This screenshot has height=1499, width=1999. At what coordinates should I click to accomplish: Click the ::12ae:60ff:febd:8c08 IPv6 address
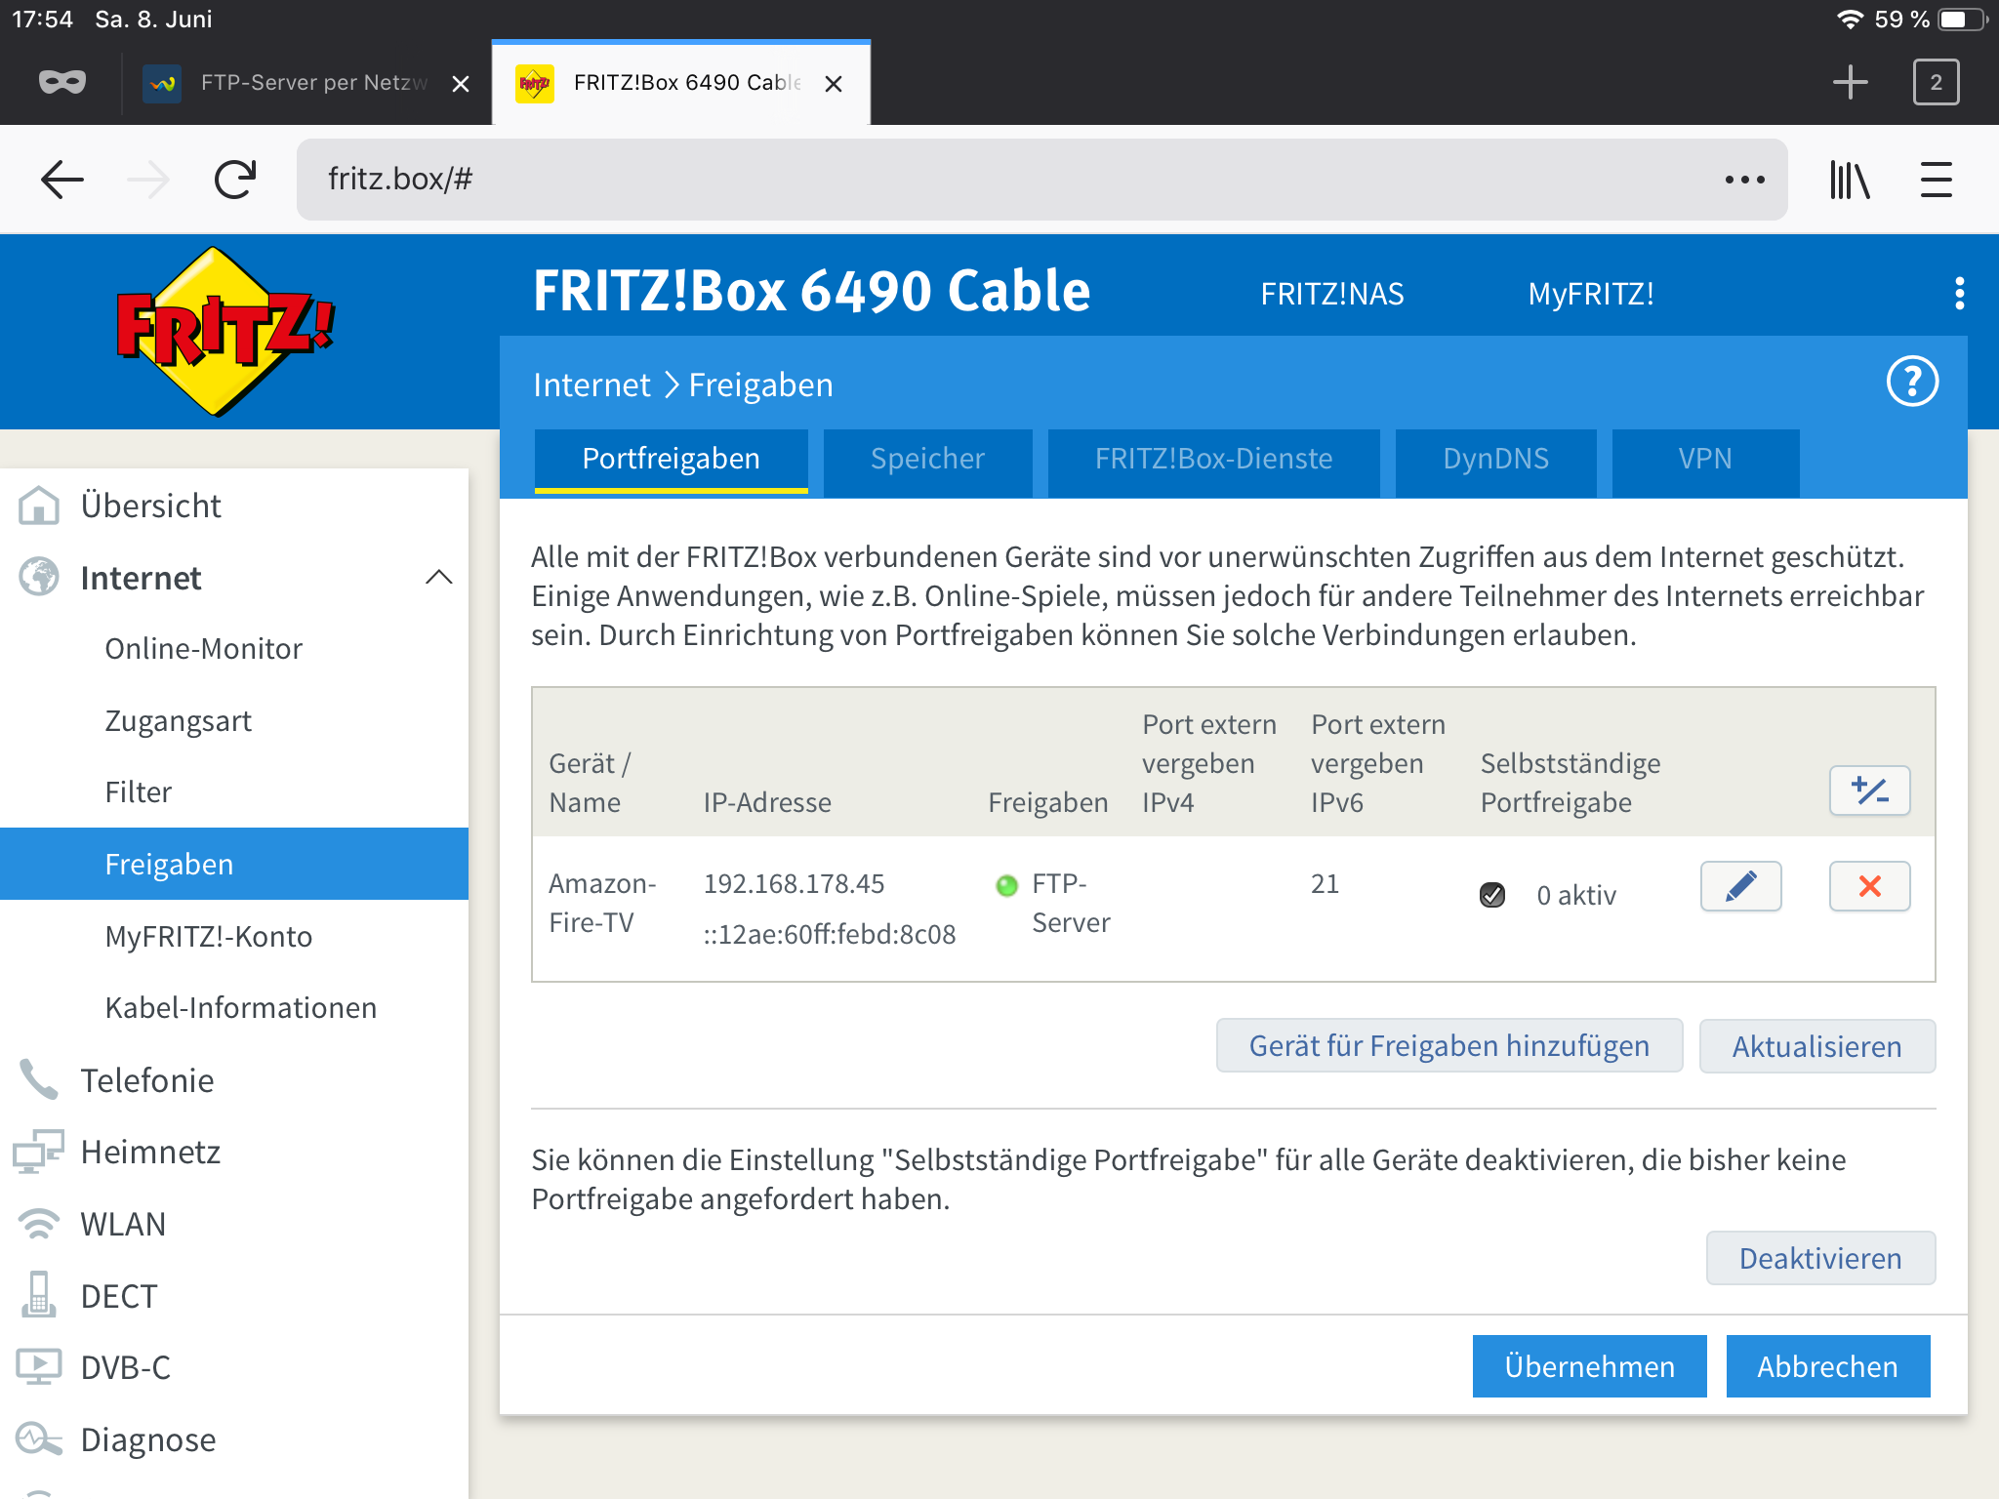click(829, 935)
